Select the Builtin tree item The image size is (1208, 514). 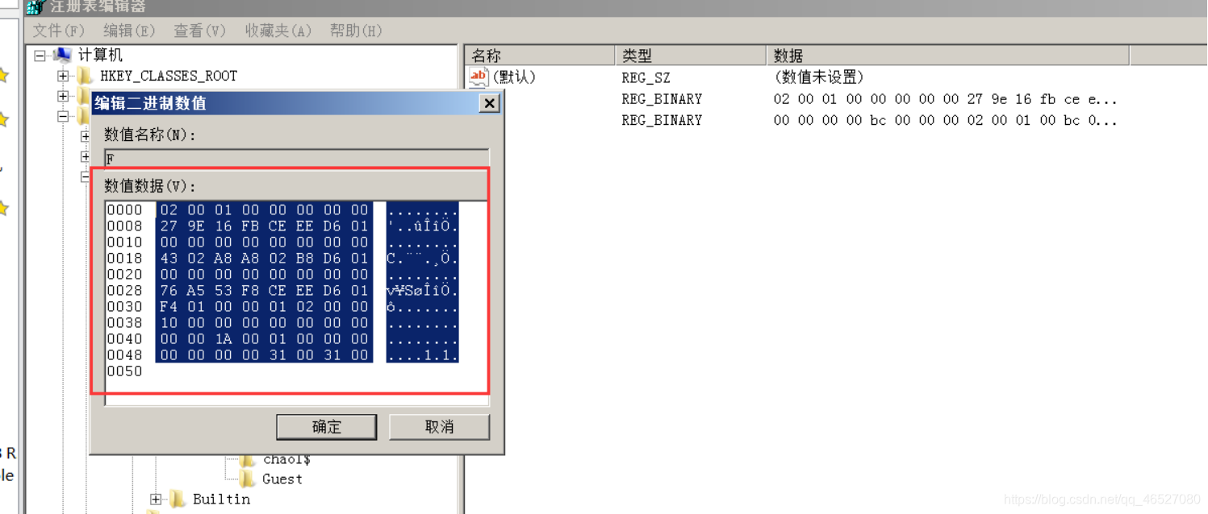click(x=221, y=499)
